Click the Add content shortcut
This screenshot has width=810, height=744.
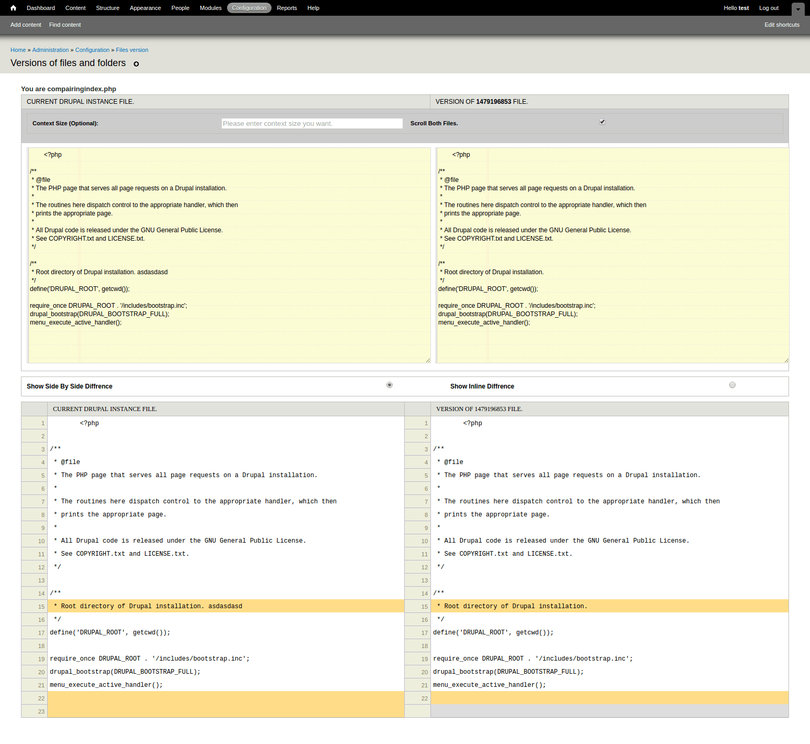(x=26, y=25)
